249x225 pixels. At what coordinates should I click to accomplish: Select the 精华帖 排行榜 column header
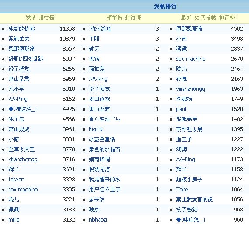coord(124,17)
